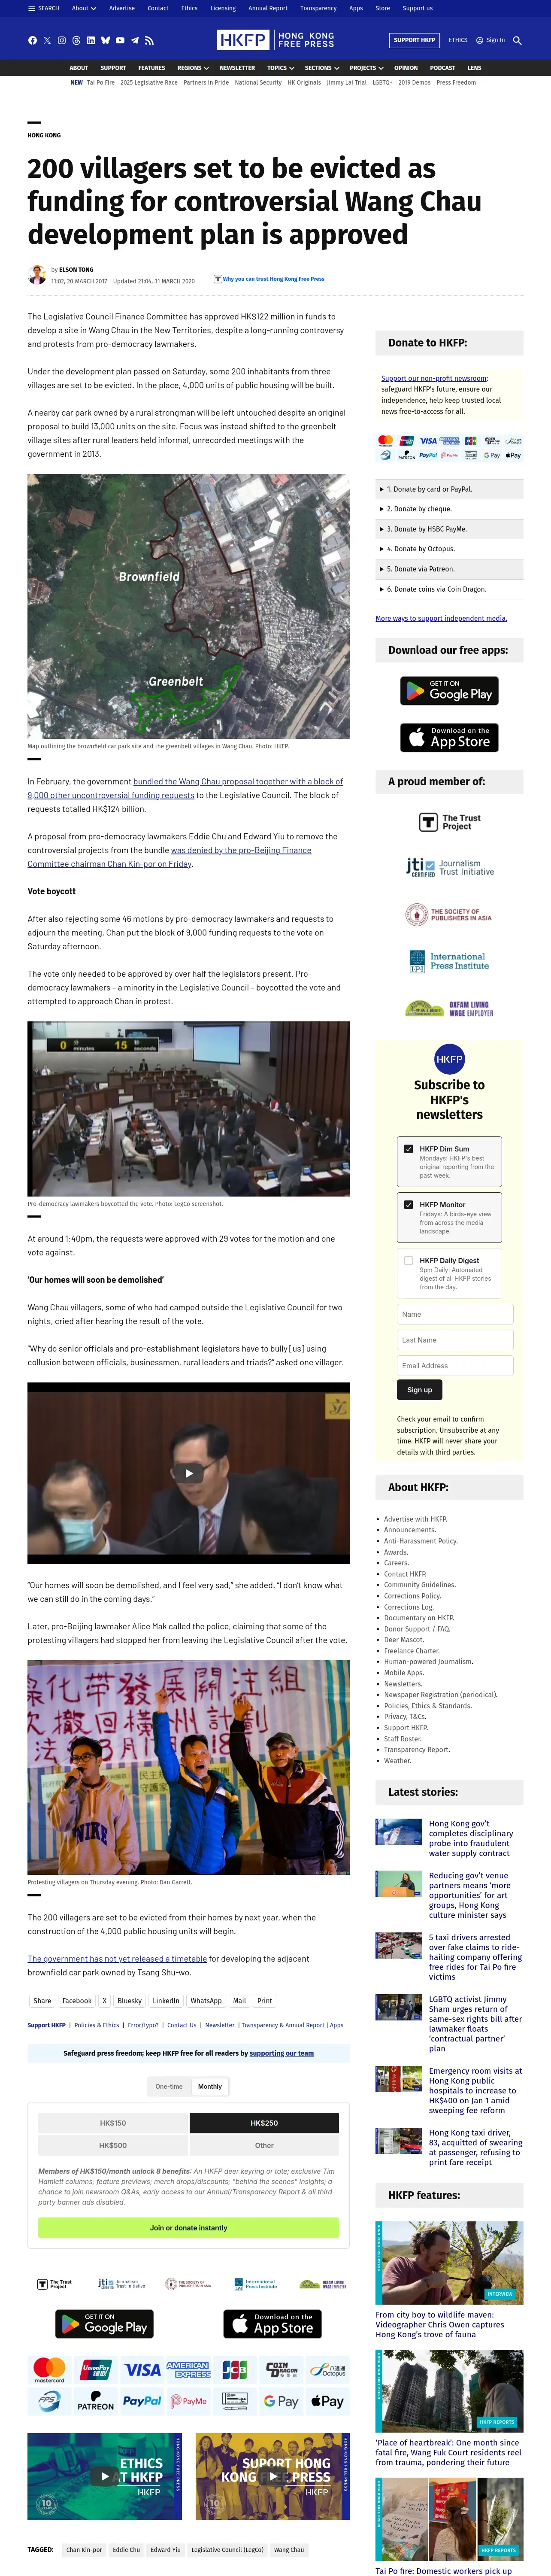551x2576 pixels.
Task: Open the RSS feed icon
Action: (x=149, y=40)
